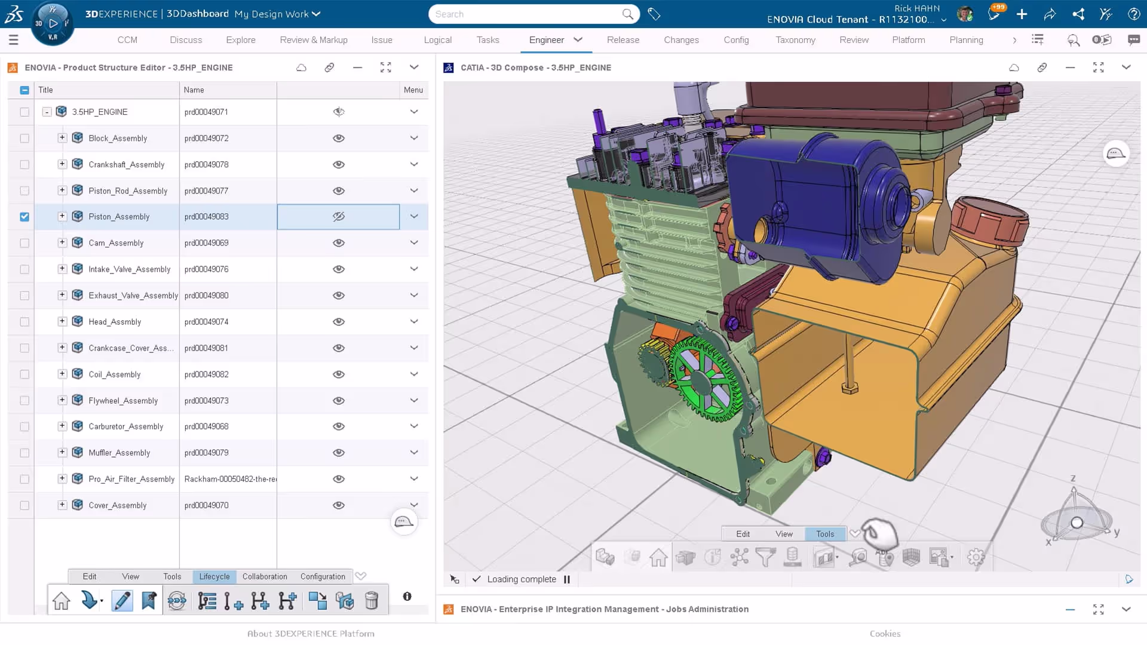This screenshot has height=645, width=1147.
Task: Click the link icon in the Product Structure Editor header
Action: [329, 67]
